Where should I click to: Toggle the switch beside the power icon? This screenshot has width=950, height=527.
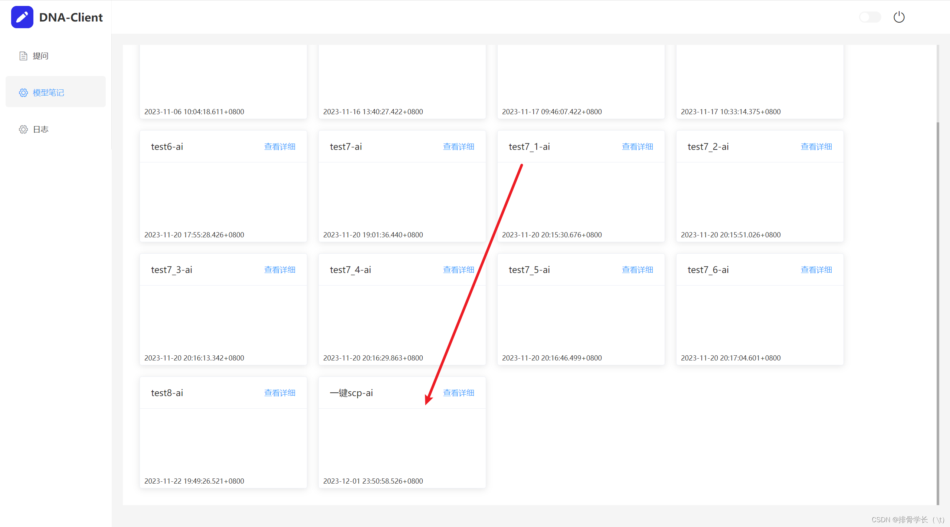[x=870, y=17]
